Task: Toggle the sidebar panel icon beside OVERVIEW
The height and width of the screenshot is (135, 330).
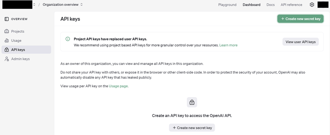Action: click(x=6, y=19)
